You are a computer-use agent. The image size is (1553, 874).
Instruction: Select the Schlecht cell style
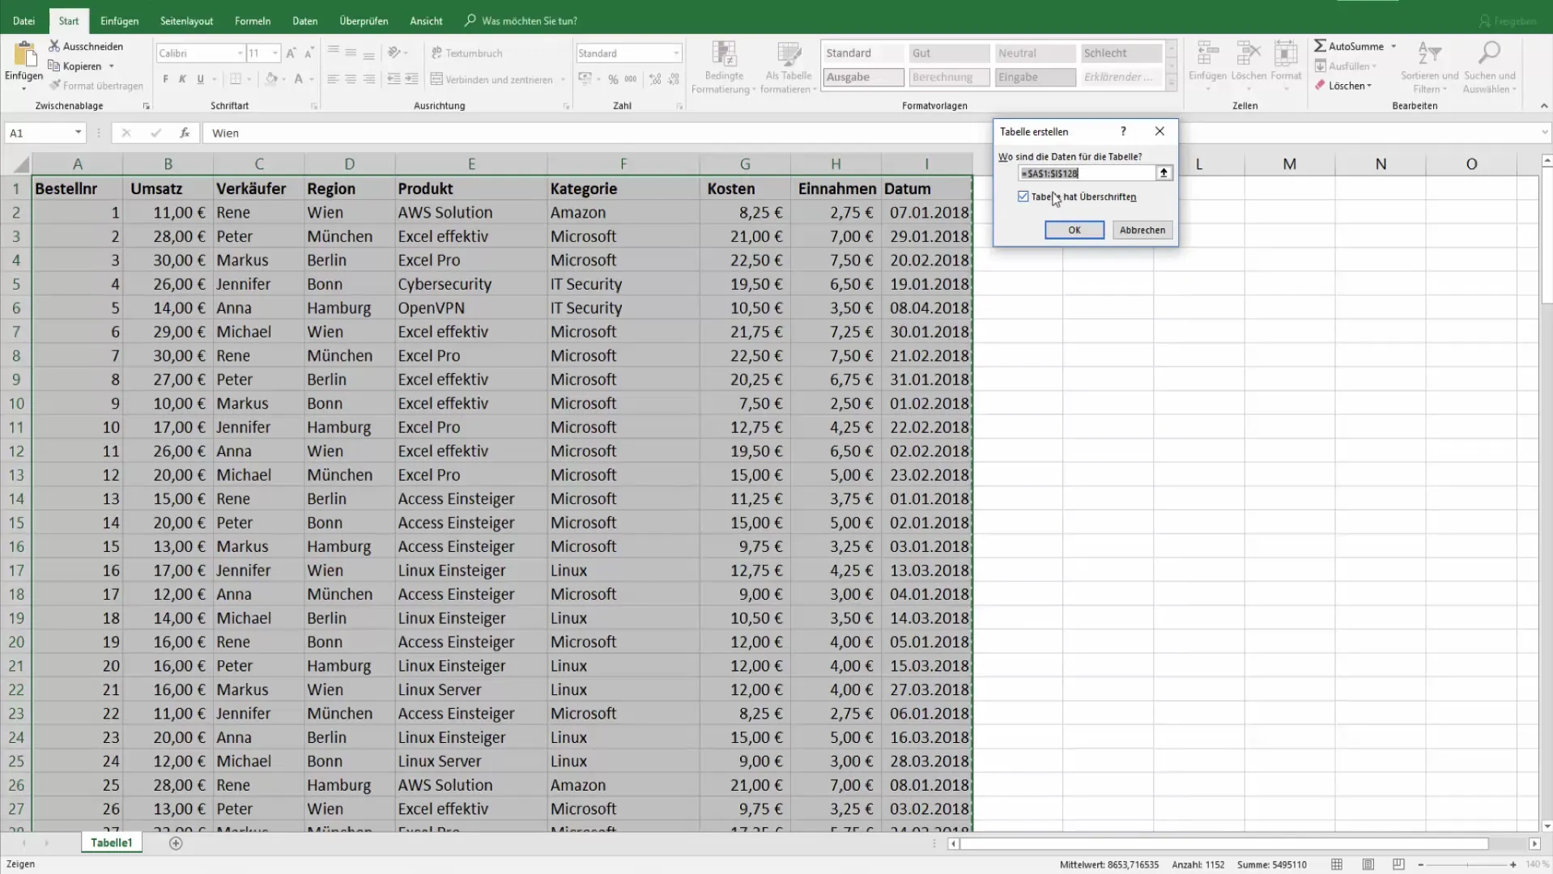pyautogui.click(x=1121, y=53)
